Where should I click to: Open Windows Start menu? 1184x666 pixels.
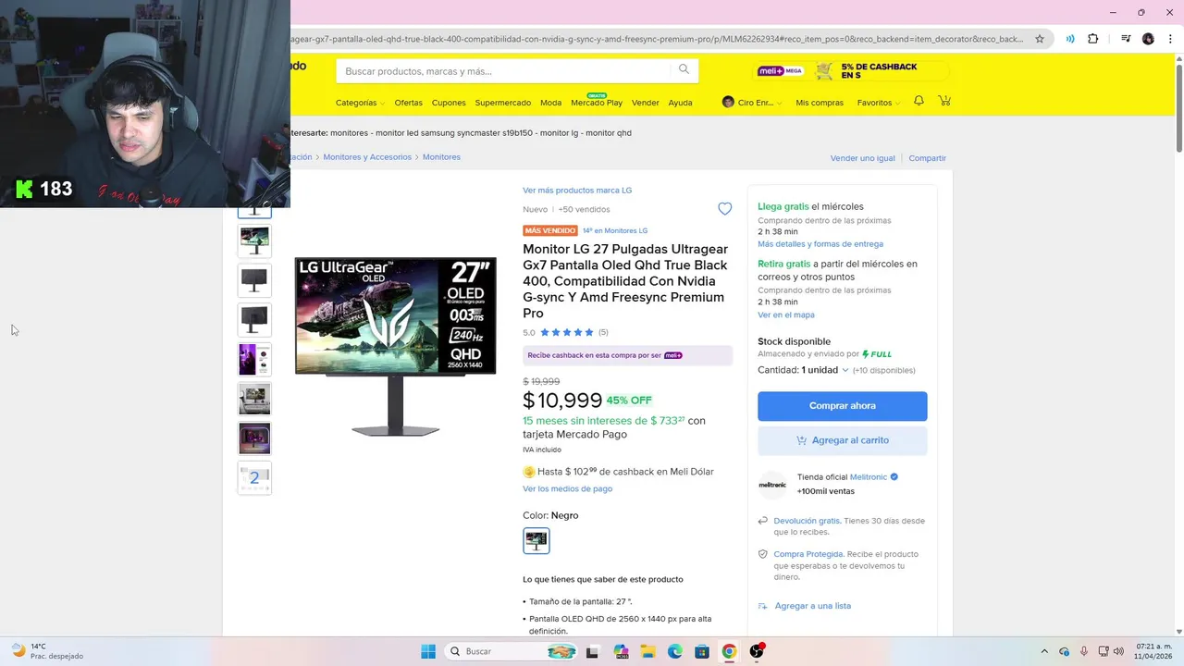coord(428,651)
